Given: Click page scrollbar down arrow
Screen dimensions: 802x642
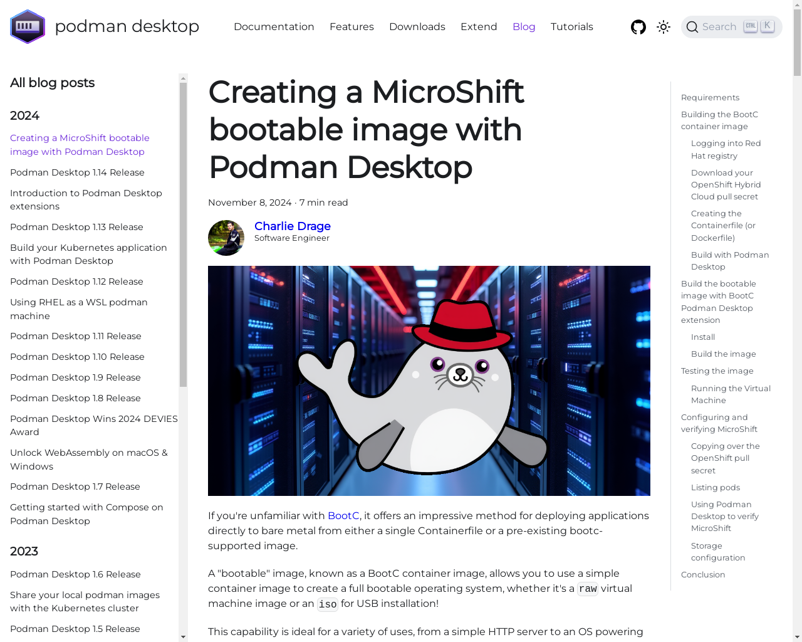Looking at the screenshot, I should pyautogui.click(x=797, y=637).
